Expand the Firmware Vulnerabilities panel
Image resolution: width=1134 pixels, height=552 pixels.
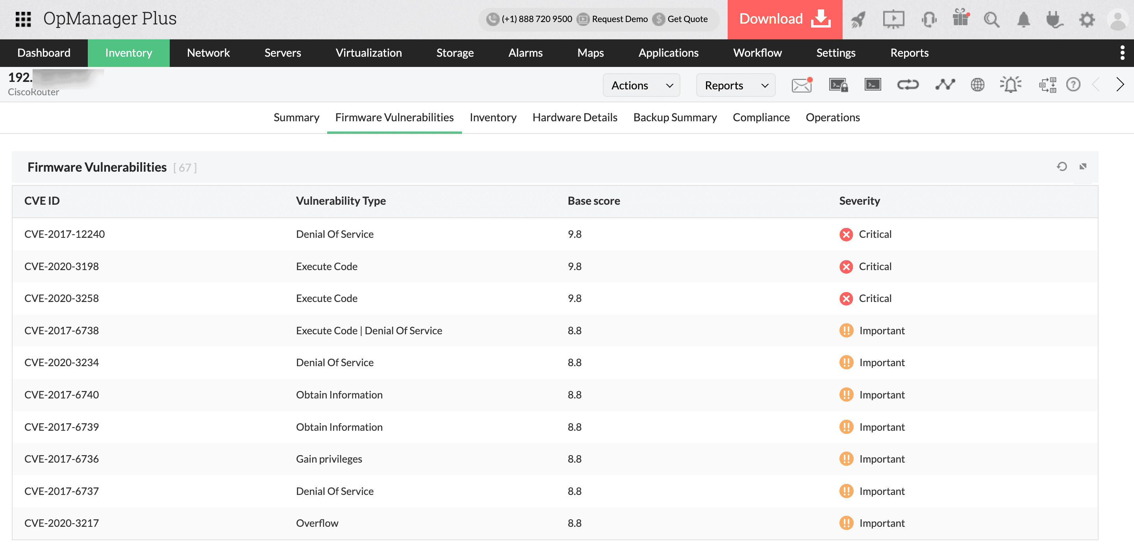tap(1083, 167)
